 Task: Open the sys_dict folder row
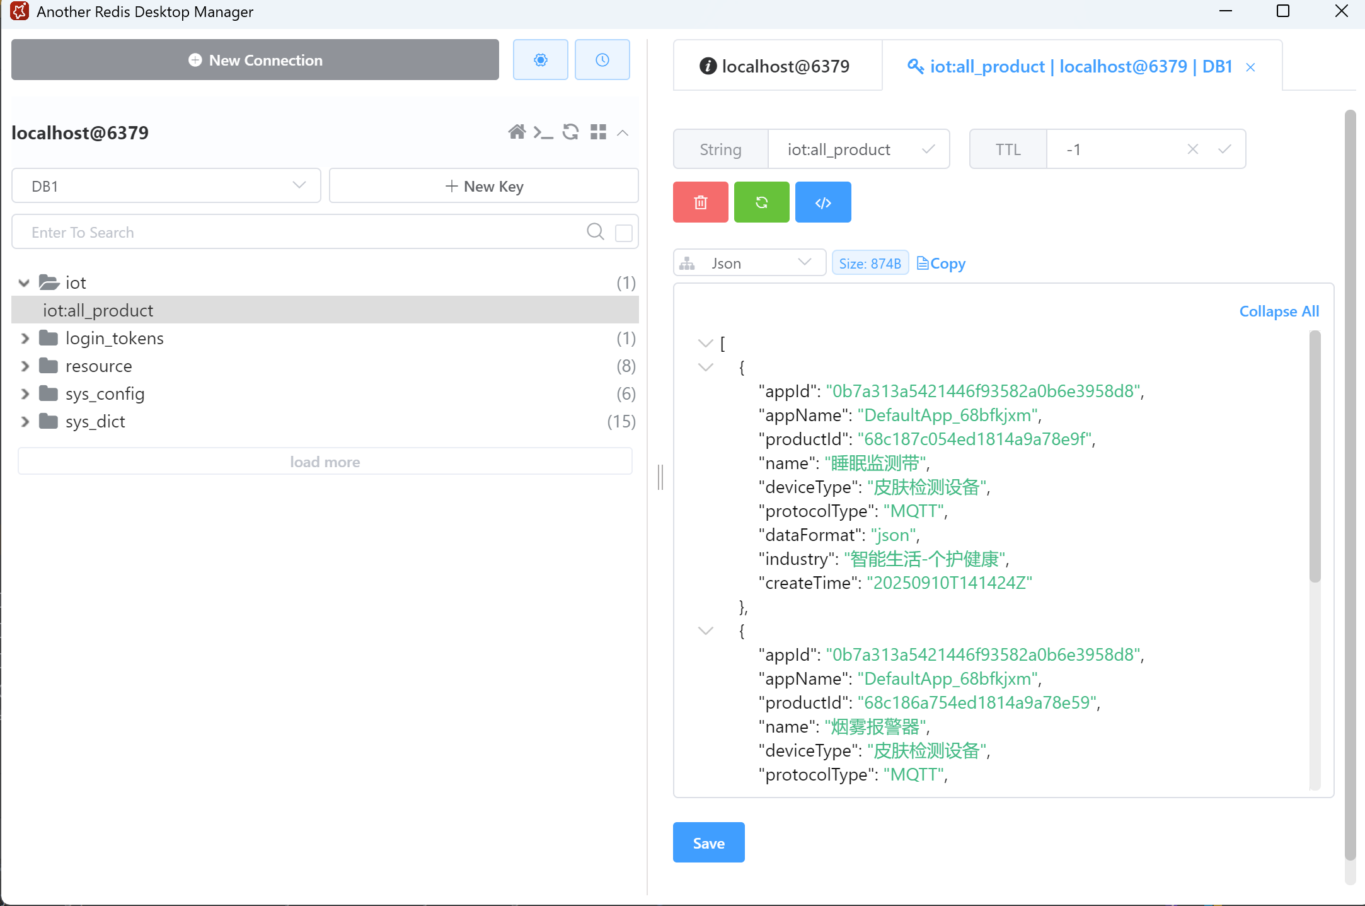tap(325, 422)
